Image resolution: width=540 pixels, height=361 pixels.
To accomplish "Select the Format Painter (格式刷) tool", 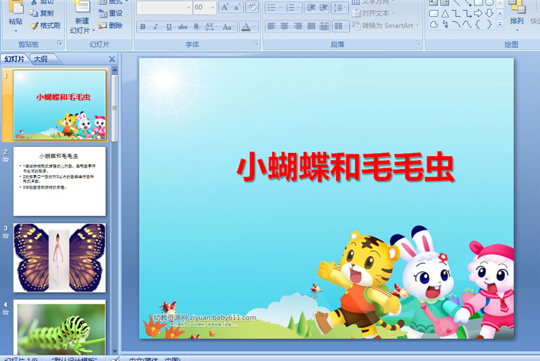I will [x=45, y=26].
